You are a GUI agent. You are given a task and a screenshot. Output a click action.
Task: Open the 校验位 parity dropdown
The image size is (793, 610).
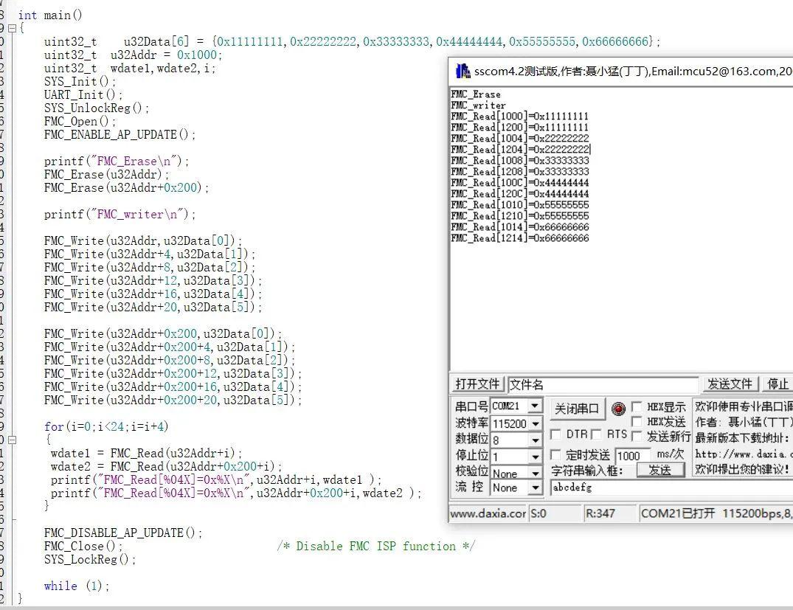(x=535, y=474)
